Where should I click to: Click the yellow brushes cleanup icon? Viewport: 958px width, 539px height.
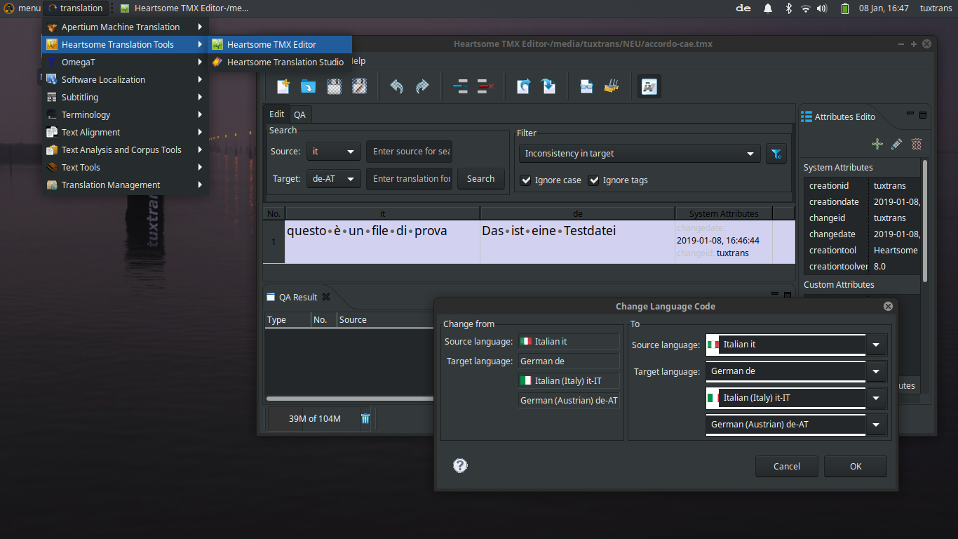[x=612, y=86]
